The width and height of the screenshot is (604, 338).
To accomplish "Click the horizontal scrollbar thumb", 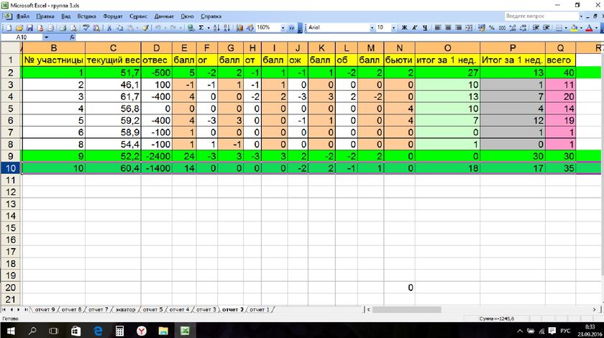I will point(406,309).
